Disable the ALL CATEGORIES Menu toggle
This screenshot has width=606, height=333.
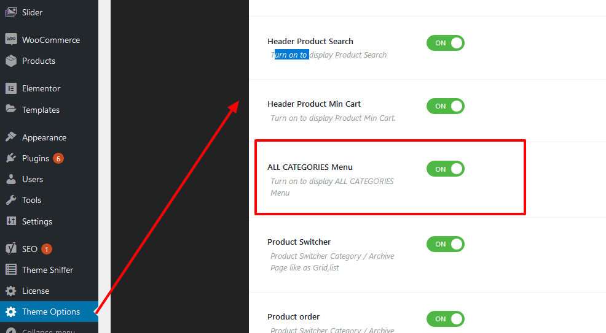pyautogui.click(x=445, y=169)
